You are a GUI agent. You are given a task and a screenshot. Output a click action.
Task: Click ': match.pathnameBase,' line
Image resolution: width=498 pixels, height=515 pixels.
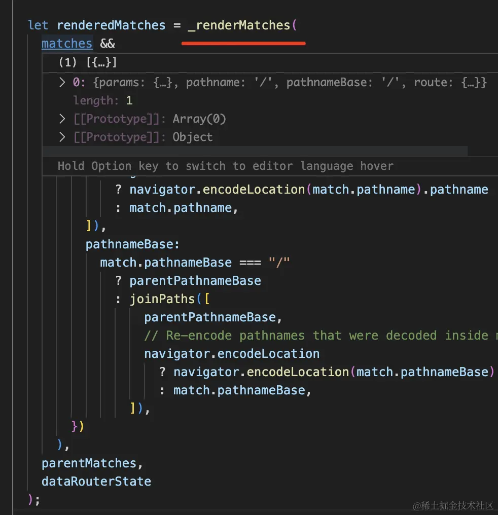pos(235,390)
